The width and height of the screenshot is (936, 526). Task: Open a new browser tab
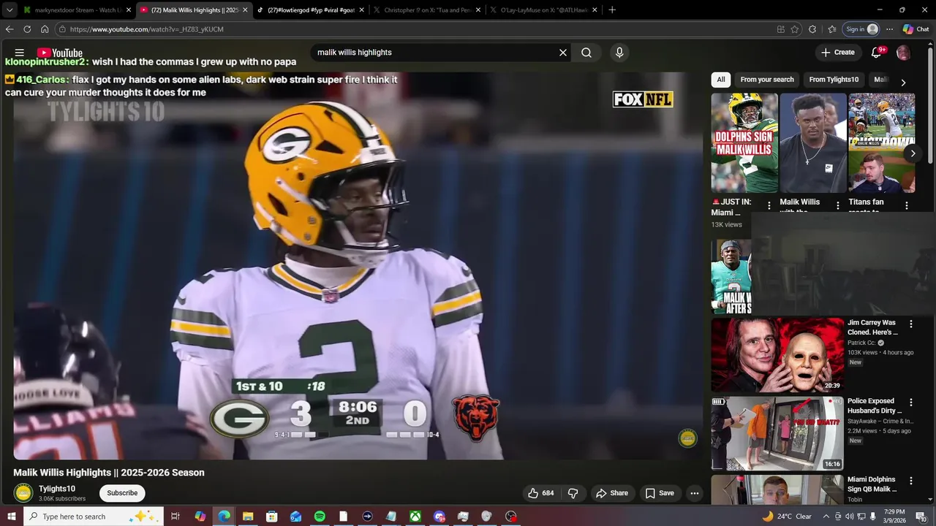pyautogui.click(x=612, y=10)
